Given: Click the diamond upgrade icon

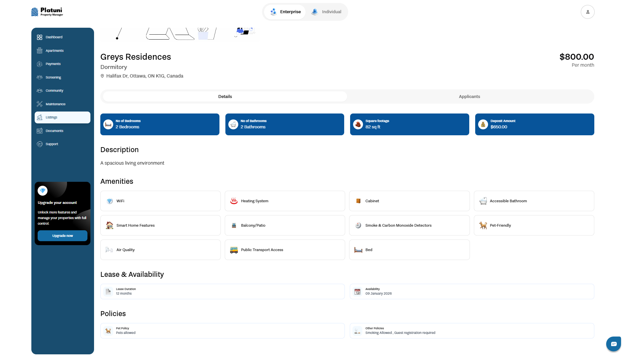Looking at the screenshot, I should coord(43,191).
